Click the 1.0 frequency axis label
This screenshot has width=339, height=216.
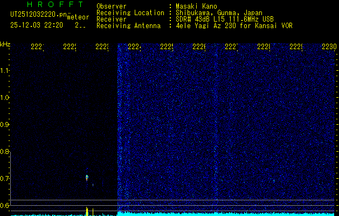(4, 98)
